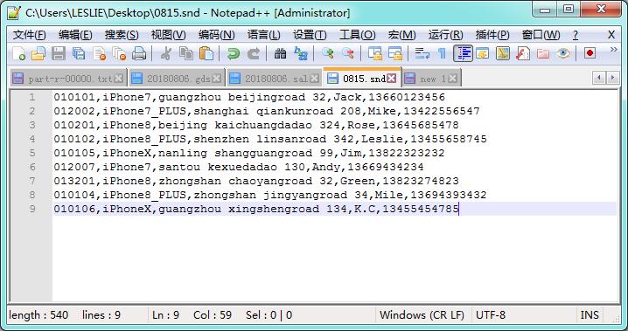This screenshot has height=331, width=628.
Task: Open the 语言(L) menu
Action: point(263,35)
